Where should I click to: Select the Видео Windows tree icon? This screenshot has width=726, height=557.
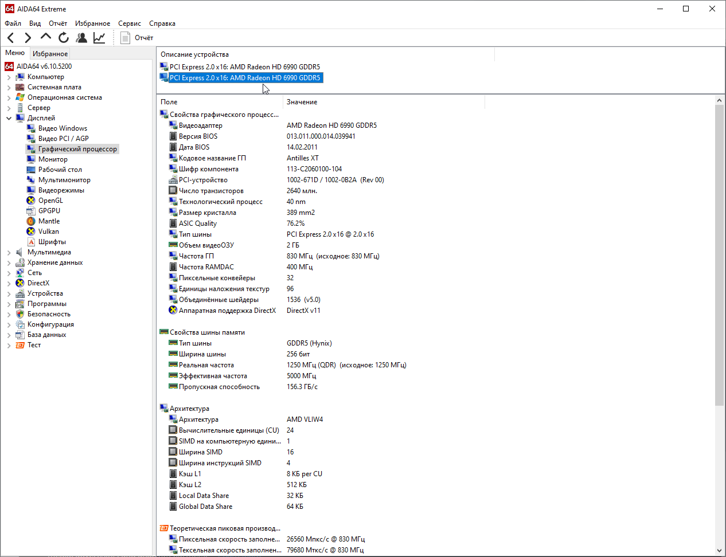(x=31, y=128)
